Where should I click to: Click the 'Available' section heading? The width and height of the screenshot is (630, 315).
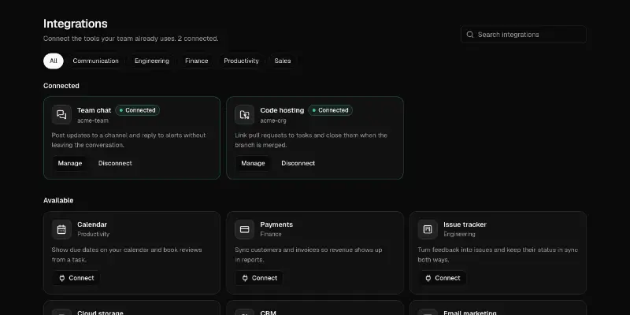[x=58, y=201]
